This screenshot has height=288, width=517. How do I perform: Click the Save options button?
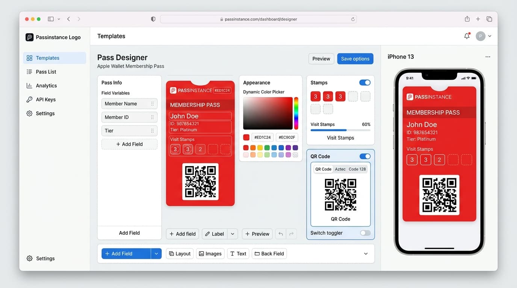click(x=355, y=59)
